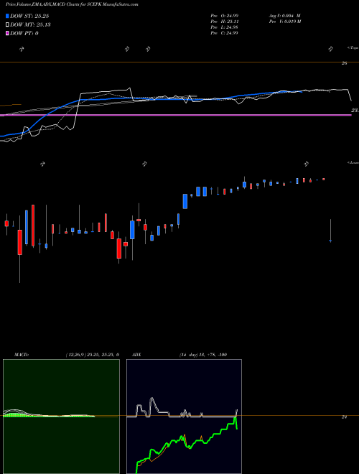Click the 26 price axis label
359x474 pixels.
point(344,63)
